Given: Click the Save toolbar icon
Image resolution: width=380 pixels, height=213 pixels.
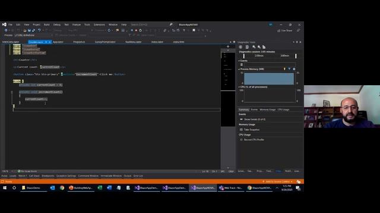Looking at the screenshot, I should (29, 30).
